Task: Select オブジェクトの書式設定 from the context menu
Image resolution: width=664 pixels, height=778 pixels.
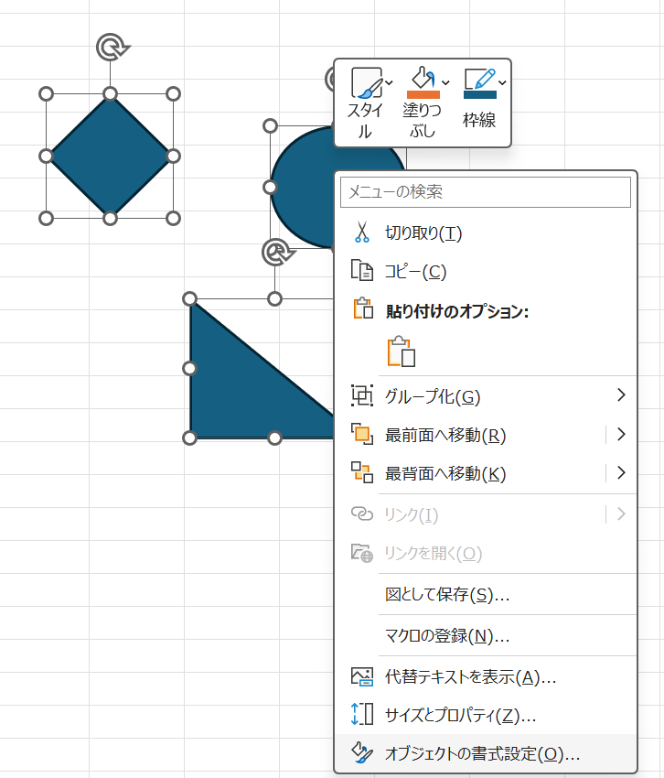Action: (482, 754)
